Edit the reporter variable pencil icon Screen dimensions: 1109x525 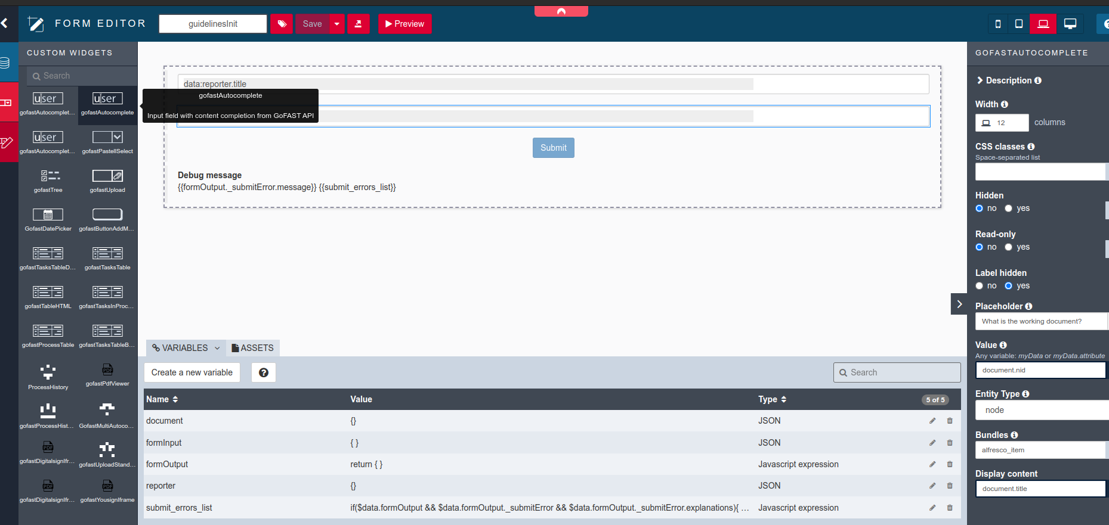tap(932, 486)
